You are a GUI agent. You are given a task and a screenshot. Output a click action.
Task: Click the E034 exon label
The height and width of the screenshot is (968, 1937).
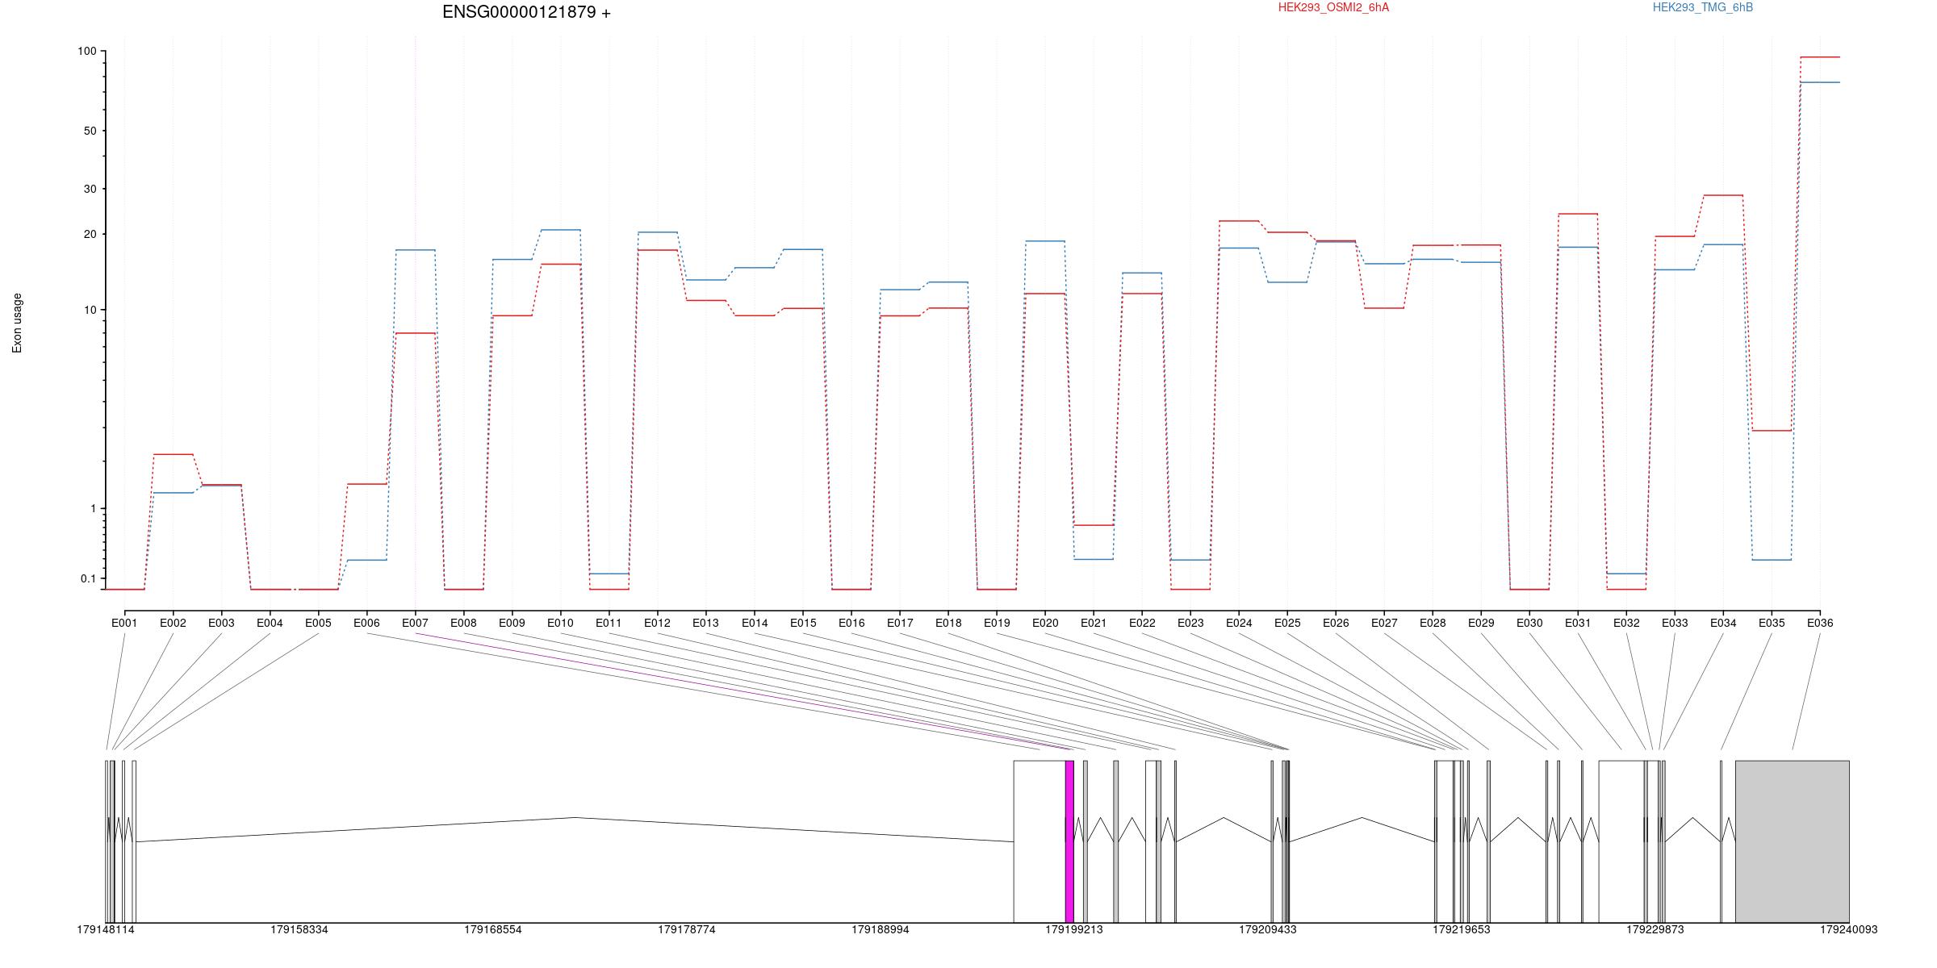(1723, 623)
